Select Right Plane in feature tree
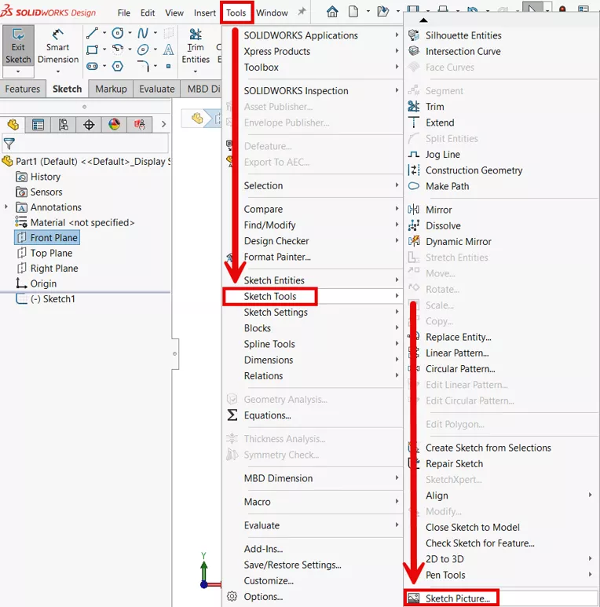The width and height of the screenshot is (600, 607). tap(48, 269)
